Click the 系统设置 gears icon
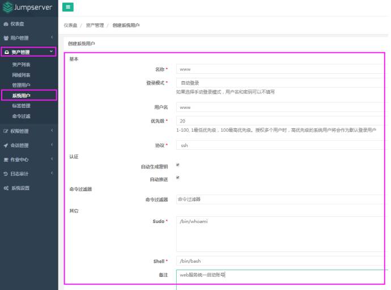The width and height of the screenshot is (391, 290). tap(6, 188)
